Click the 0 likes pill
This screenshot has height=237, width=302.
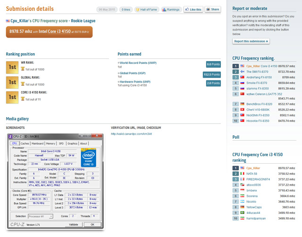(126, 9)
